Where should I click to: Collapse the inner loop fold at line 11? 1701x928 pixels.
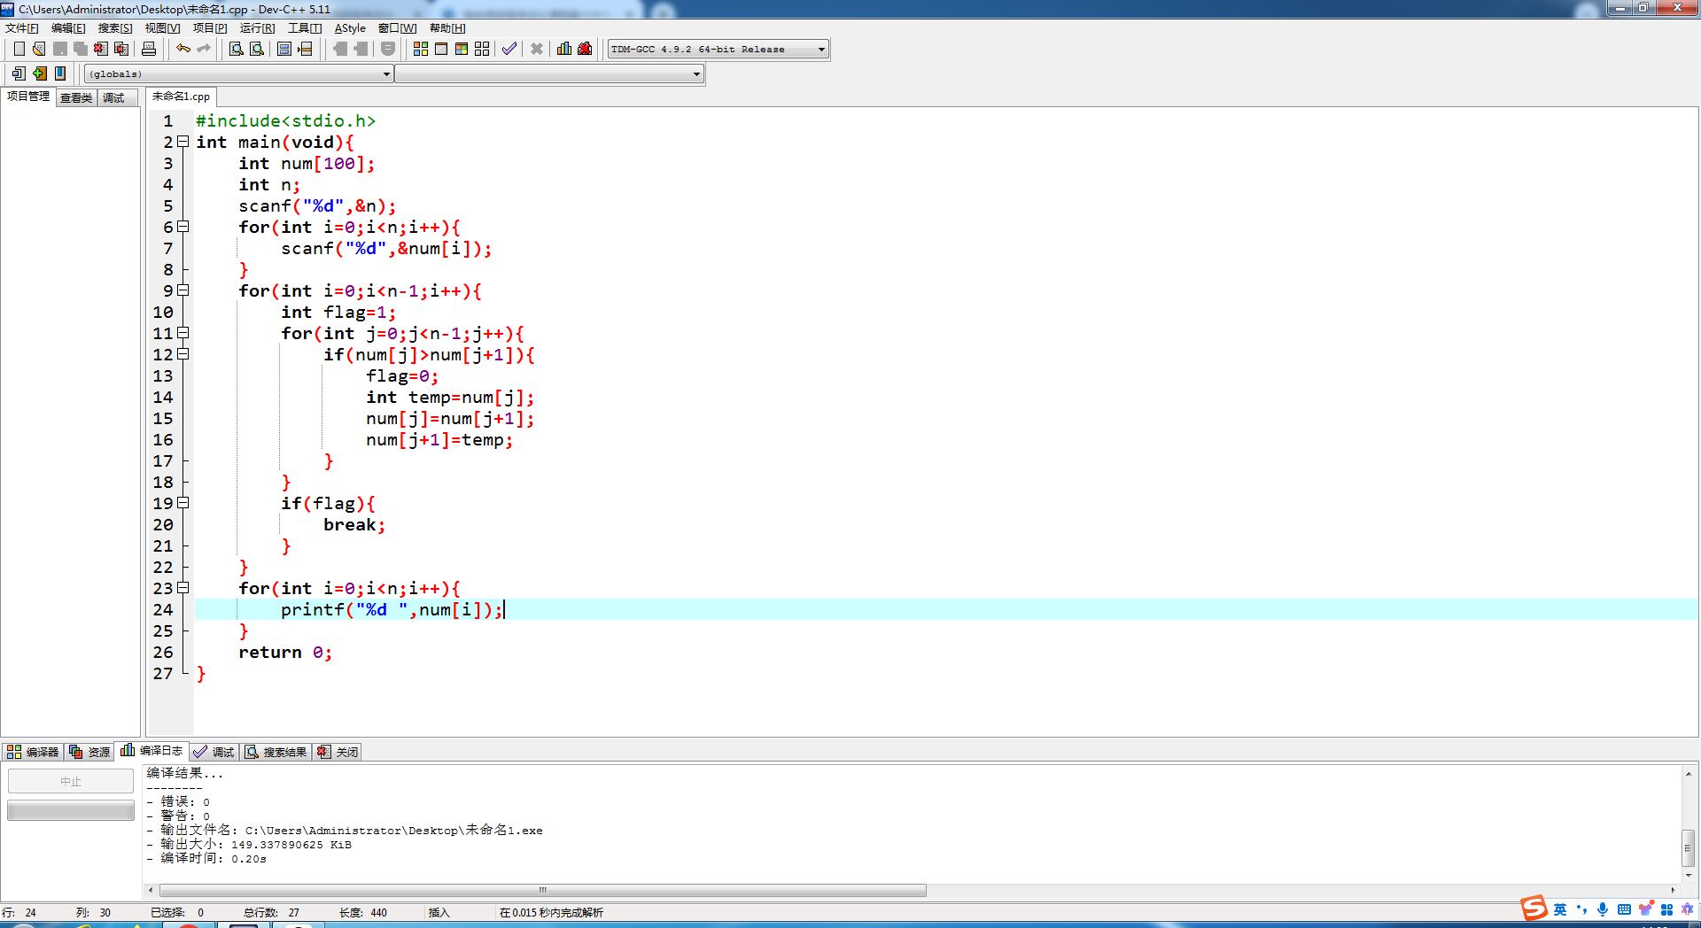tap(183, 333)
